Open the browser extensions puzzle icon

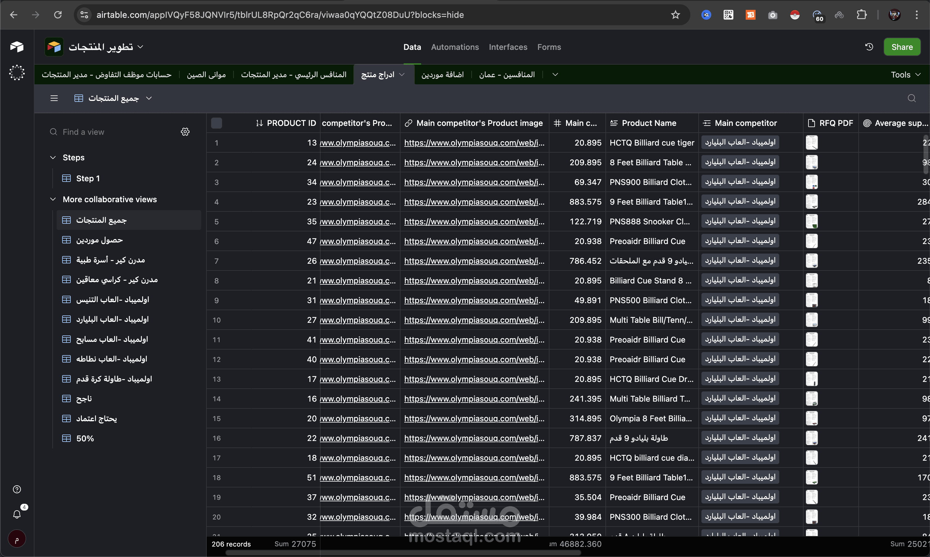(862, 15)
